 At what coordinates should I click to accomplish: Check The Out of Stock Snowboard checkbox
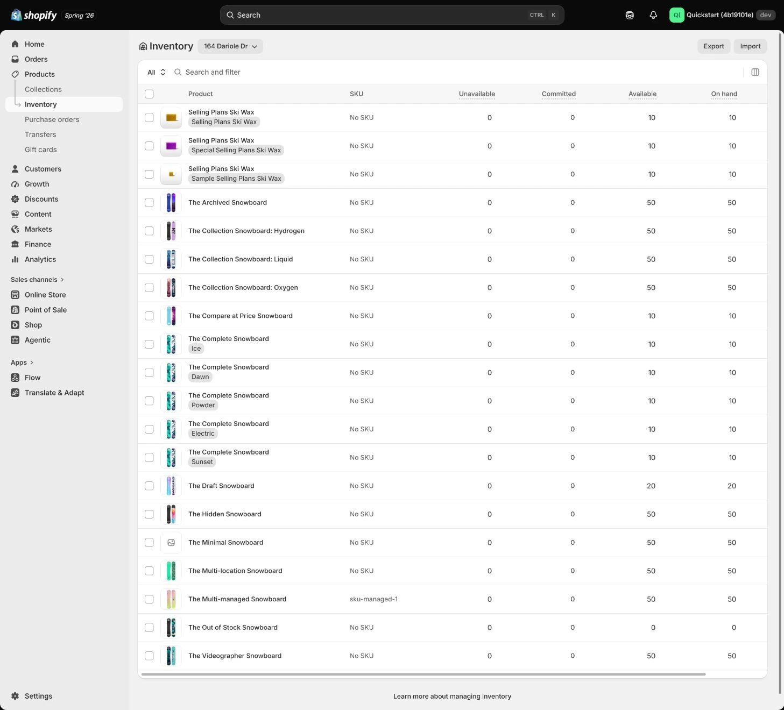[149, 627]
